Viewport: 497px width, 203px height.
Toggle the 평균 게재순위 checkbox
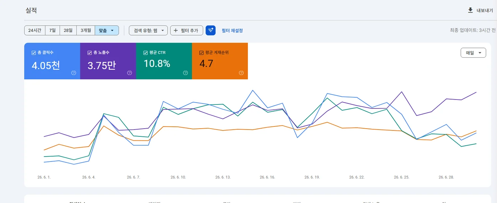pyautogui.click(x=201, y=53)
